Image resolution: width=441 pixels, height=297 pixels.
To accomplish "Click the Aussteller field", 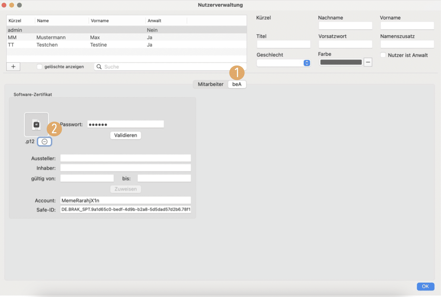I will pyautogui.click(x=126, y=158).
